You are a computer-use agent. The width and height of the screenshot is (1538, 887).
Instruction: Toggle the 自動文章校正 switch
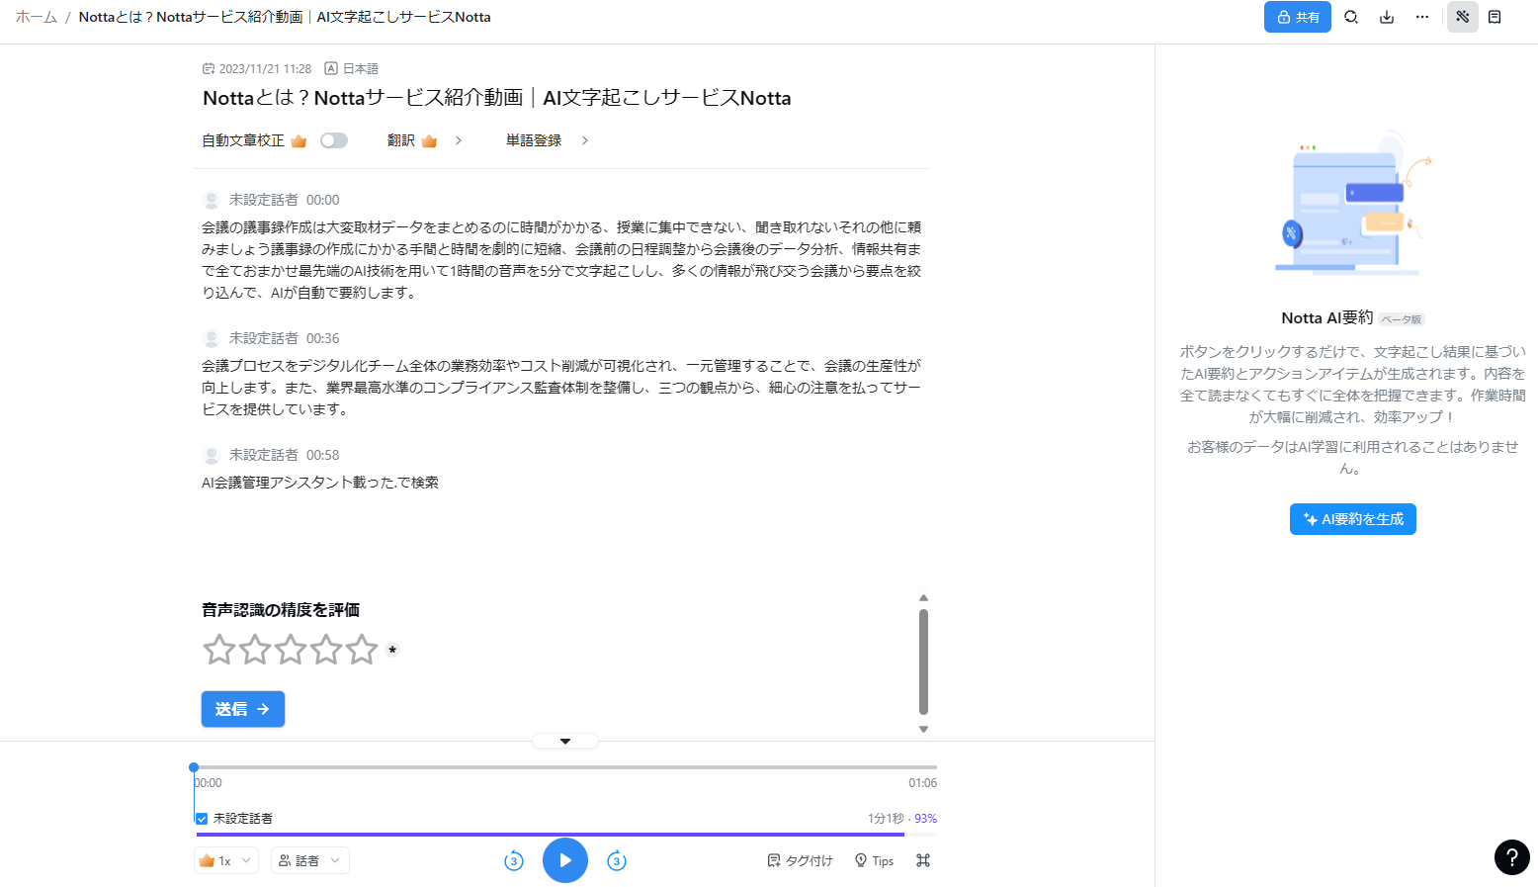point(334,140)
